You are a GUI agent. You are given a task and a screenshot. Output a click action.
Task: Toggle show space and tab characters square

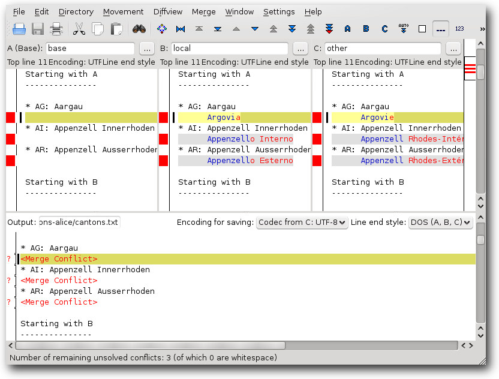tap(422, 29)
